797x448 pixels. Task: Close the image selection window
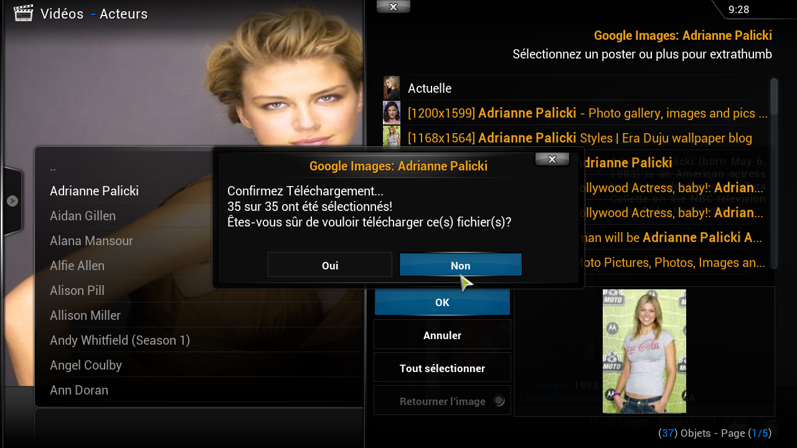tap(393, 7)
